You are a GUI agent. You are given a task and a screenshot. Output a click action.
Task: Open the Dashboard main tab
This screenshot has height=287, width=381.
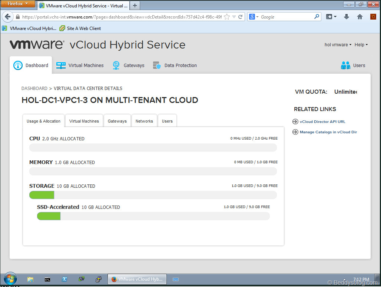point(31,65)
